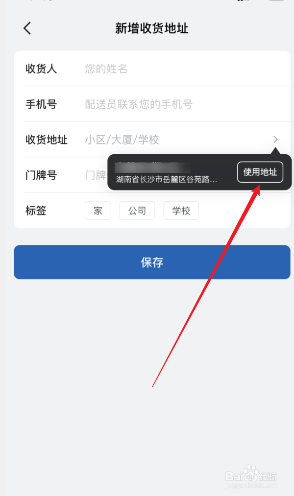Click the 收货人 label
This screenshot has width=294, height=496.
coord(41,69)
